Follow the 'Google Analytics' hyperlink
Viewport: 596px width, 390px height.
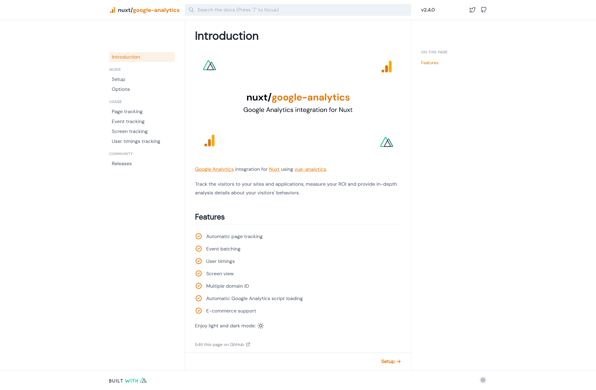tap(214, 169)
